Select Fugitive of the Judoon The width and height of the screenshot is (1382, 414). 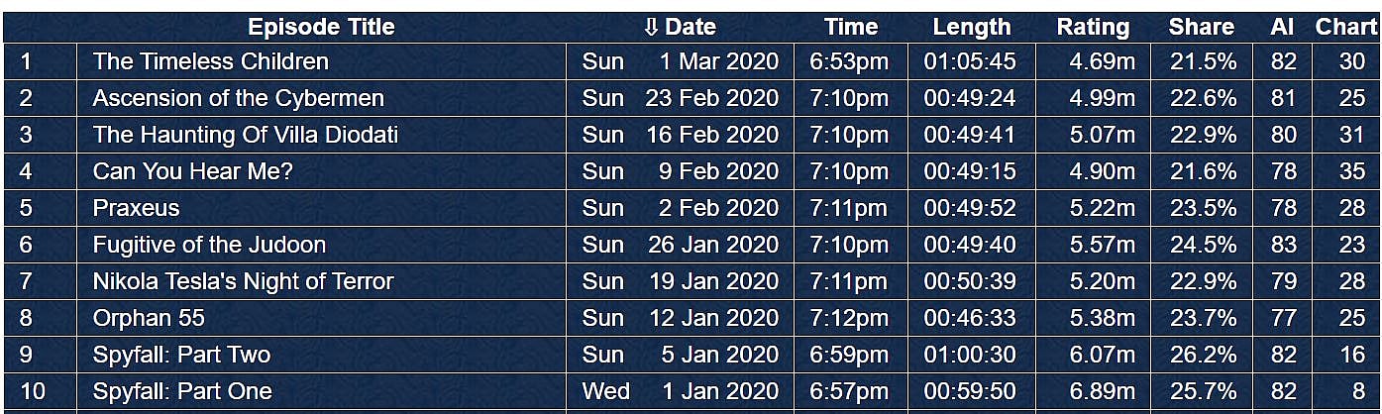coord(209,245)
